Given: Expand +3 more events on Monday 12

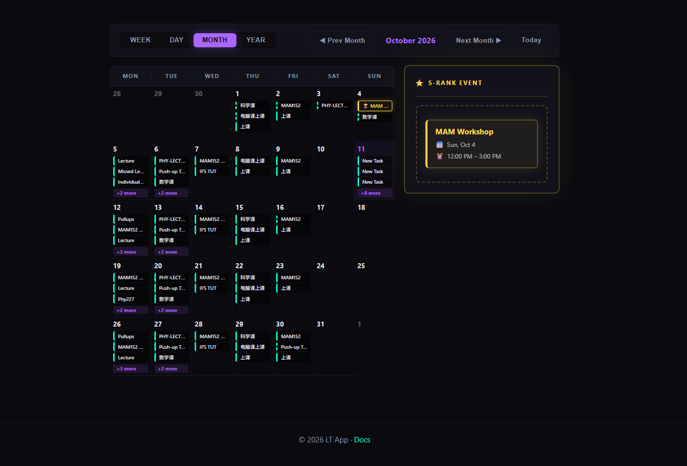Looking at the screenshot, I should coord(131,252).
